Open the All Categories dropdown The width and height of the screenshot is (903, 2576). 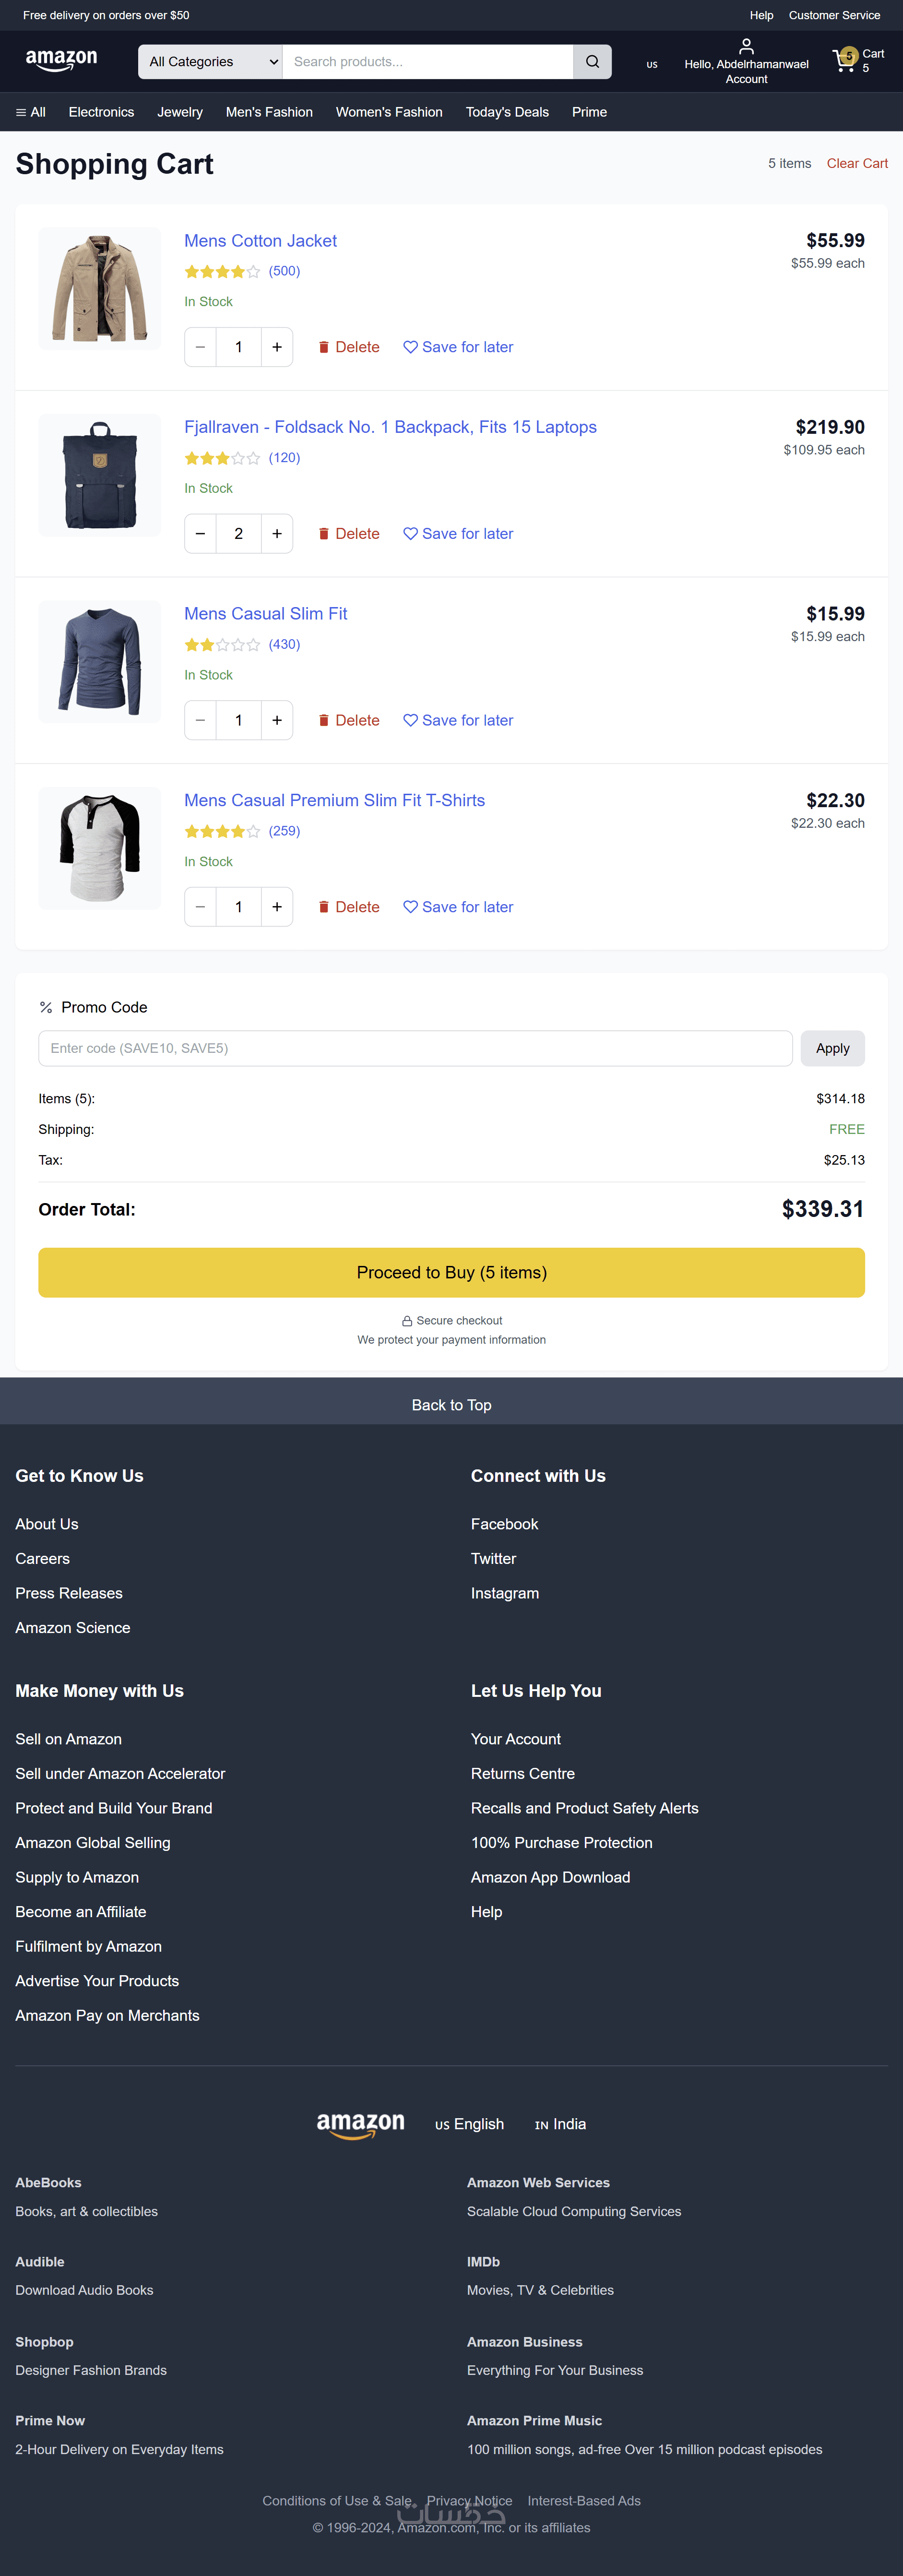pyautogui.click(x=211, y=62)
